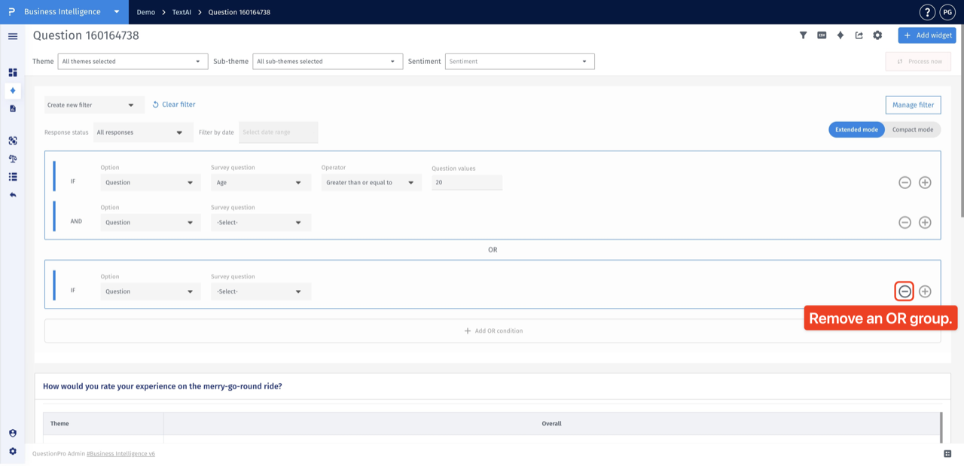Open the Sub-theme dropdown
This screenshot has height=466, width=964.
[328, 62]
